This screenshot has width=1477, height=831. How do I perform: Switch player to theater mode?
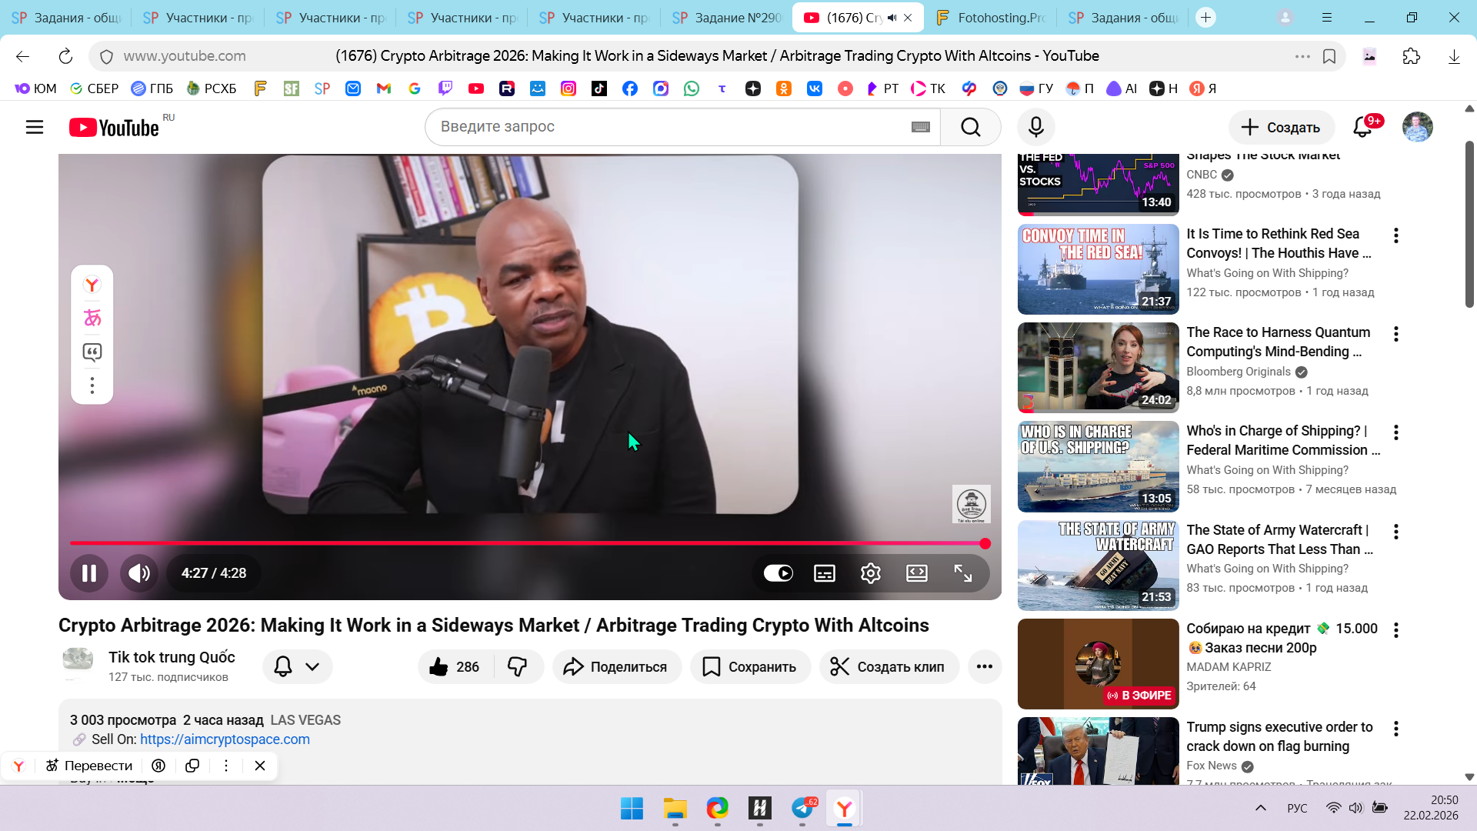[x=916, y=573]
